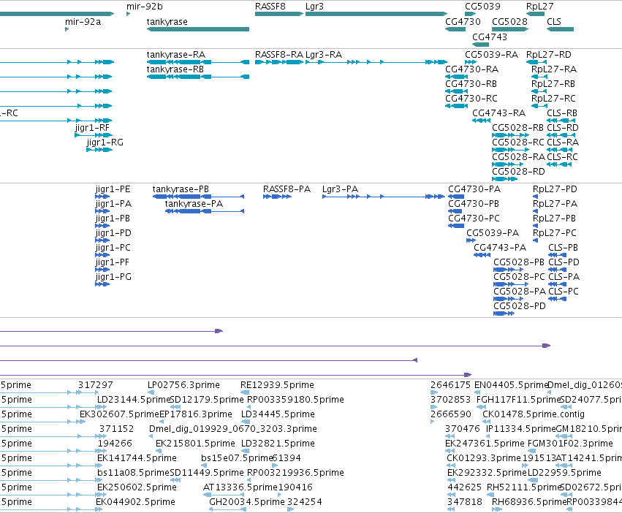622x513 pixels.
Task: Click the tankyrase gene bar
Action: (198, 29)
